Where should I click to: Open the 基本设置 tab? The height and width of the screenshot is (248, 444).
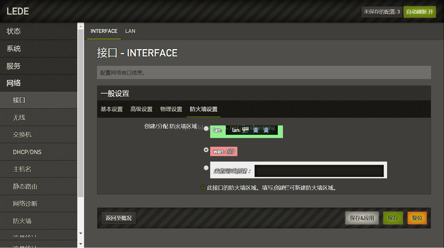pos(112,109)
